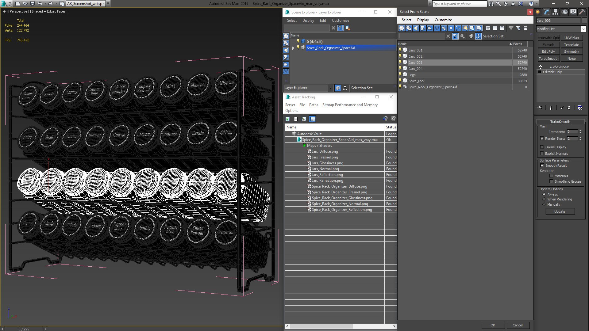This screenshot has width=589, height=331.
Task: Toggle Display Lights filter in Select From Scene
Action: coord(416,28)
